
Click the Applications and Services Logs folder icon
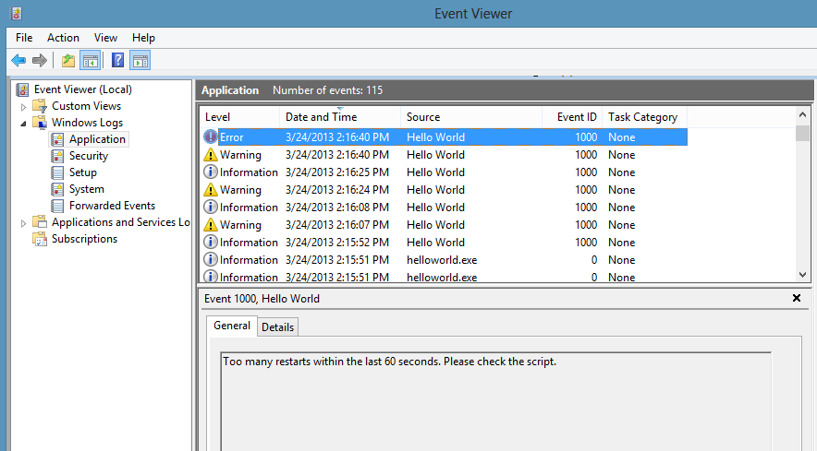coord(40,222)
